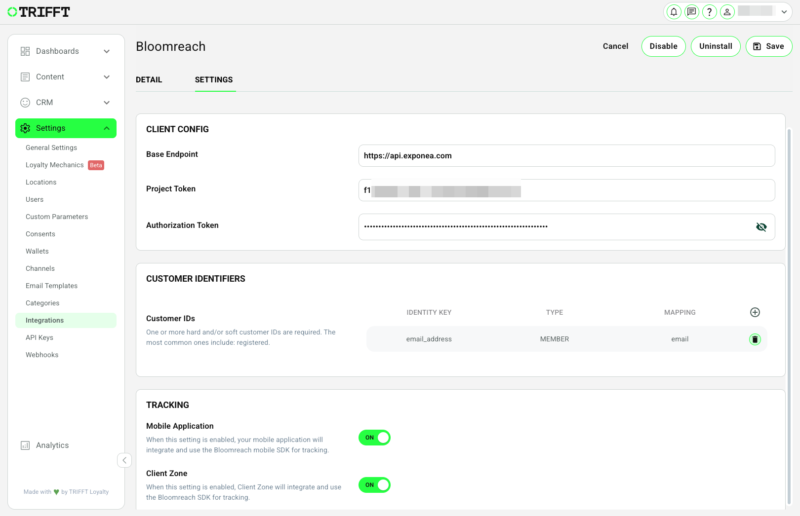This screenshot has width=800, height=516.
Task: Go to Locations settings
Action: [x=41, y=182]
